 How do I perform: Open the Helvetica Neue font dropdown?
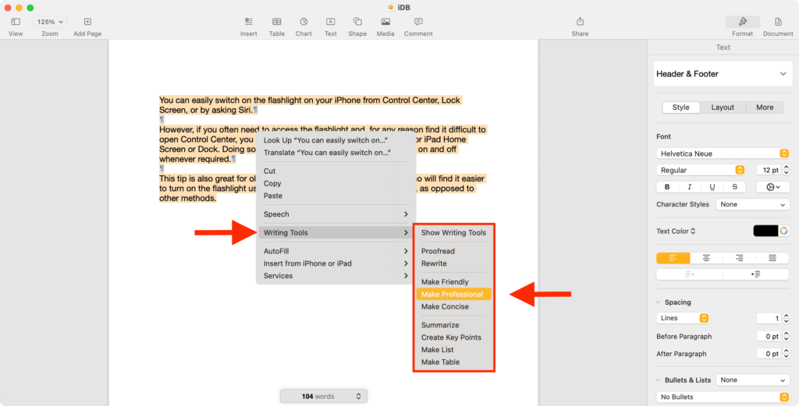click(x=723, y=154)
